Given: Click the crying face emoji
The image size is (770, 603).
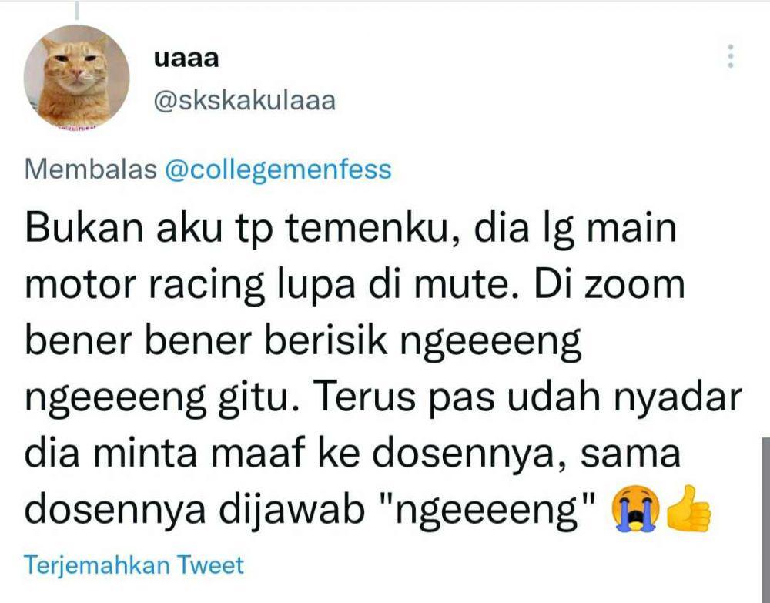Looking at the screenshot, I should (635, 509).
